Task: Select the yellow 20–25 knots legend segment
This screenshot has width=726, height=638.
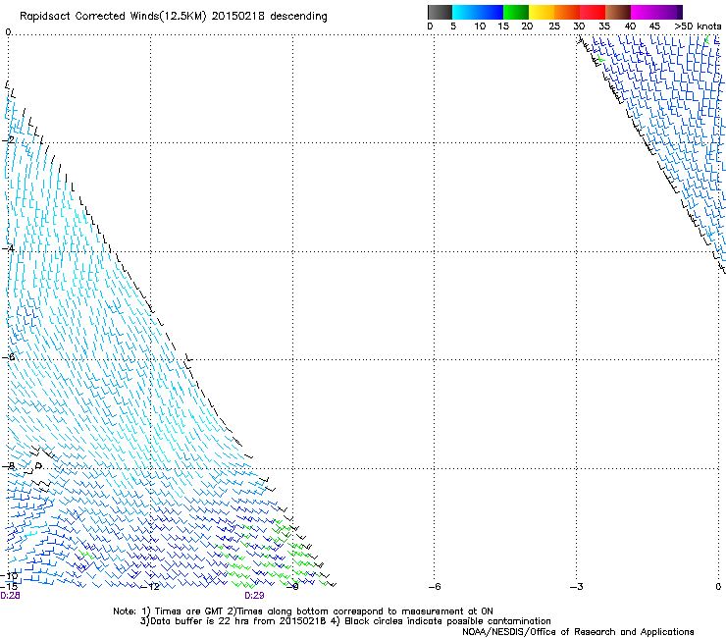Action: pos(542,12)
